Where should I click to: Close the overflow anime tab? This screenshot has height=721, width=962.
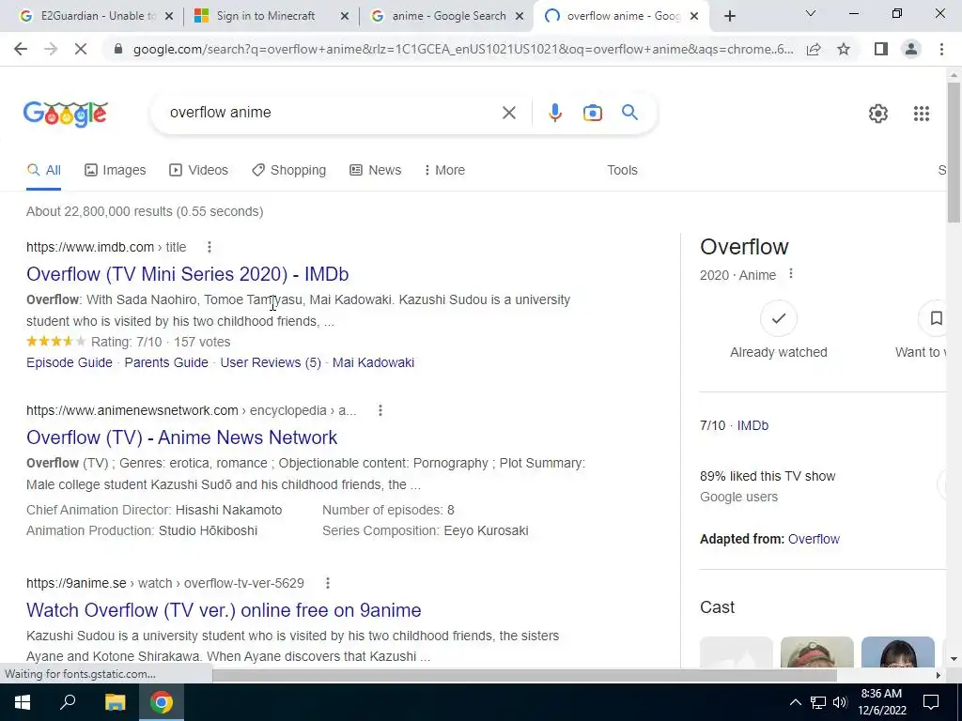[x=694, y=16]
